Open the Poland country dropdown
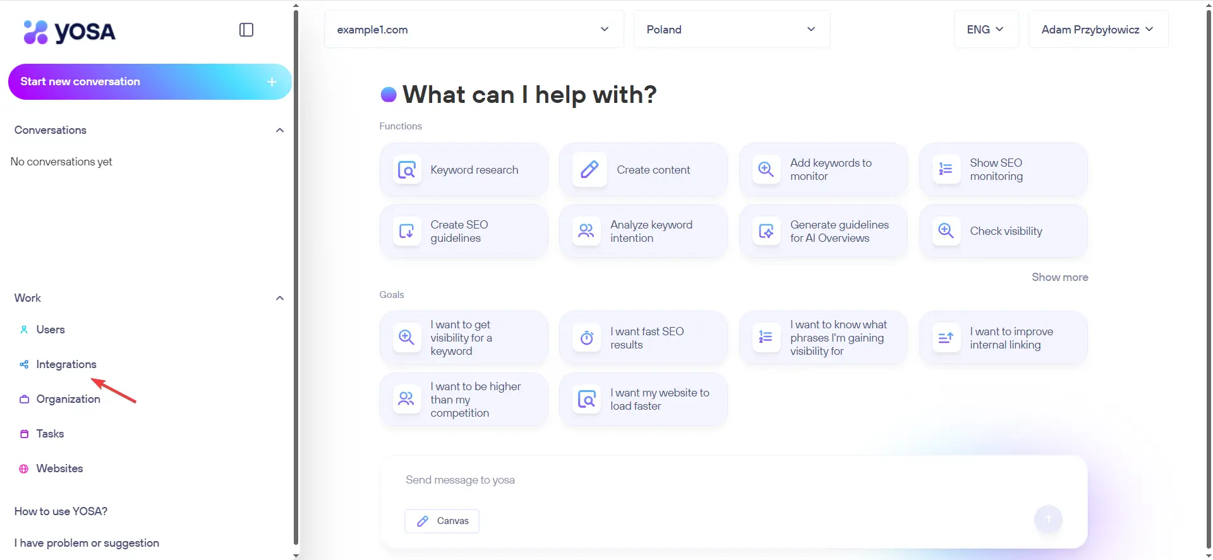Screen dimensions: 1213x560 tap(731, 30)
